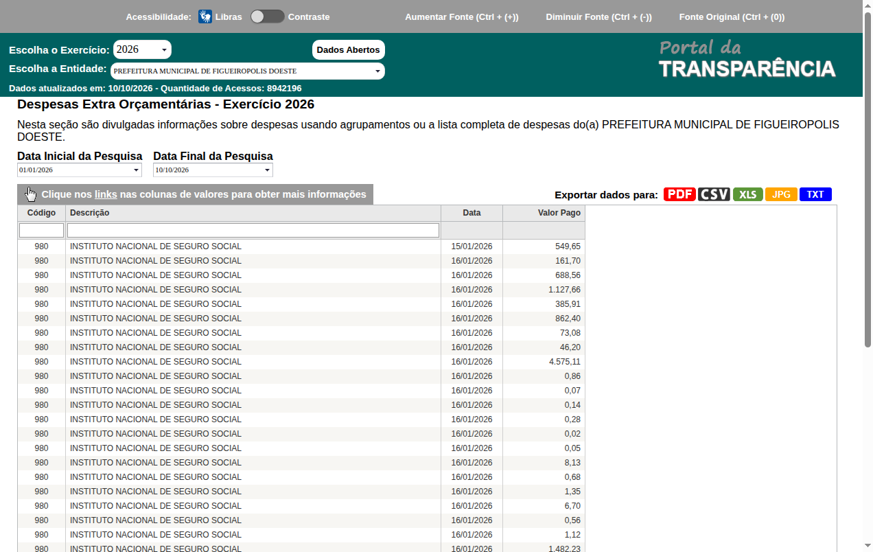Export data as XLS
The width and height of the screenshot is (873, 552).
pos(748,194)
